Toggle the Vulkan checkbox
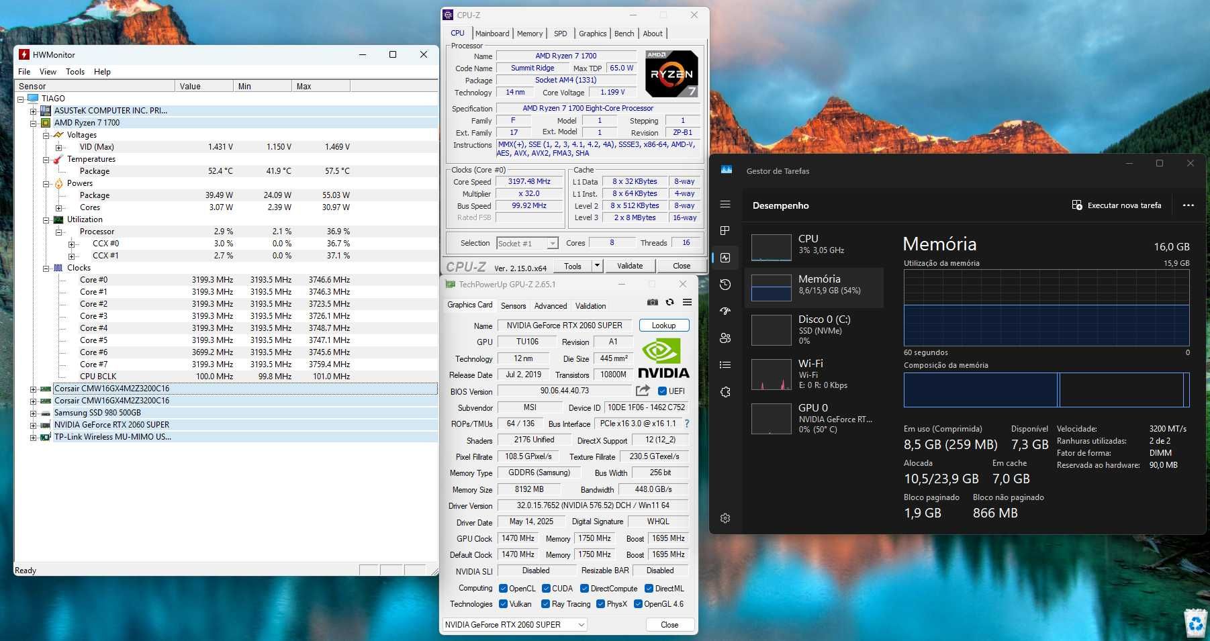The height and width of the screenshot is (641, 1210). coord(503,604)
